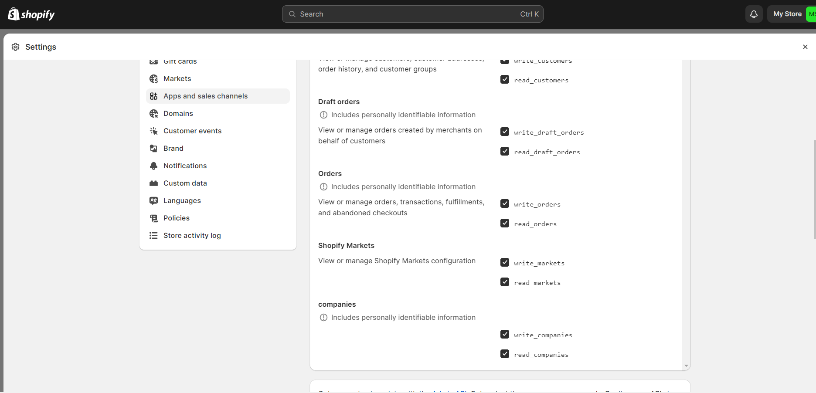
Task: Click the Settings gear icon
Action: click(x=16, y=47)
